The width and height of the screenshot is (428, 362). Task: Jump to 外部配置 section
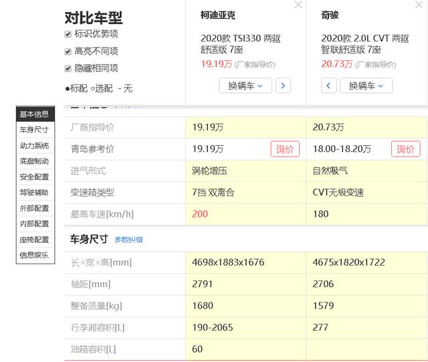point(35,208)
